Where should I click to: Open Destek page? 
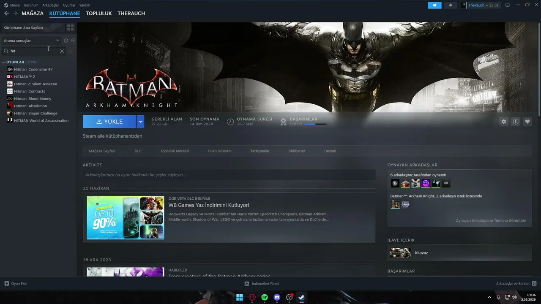tap(330, 151)
